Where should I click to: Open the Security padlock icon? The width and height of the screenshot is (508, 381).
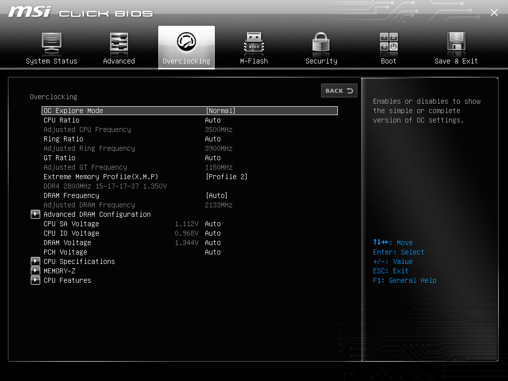(321, 43)
